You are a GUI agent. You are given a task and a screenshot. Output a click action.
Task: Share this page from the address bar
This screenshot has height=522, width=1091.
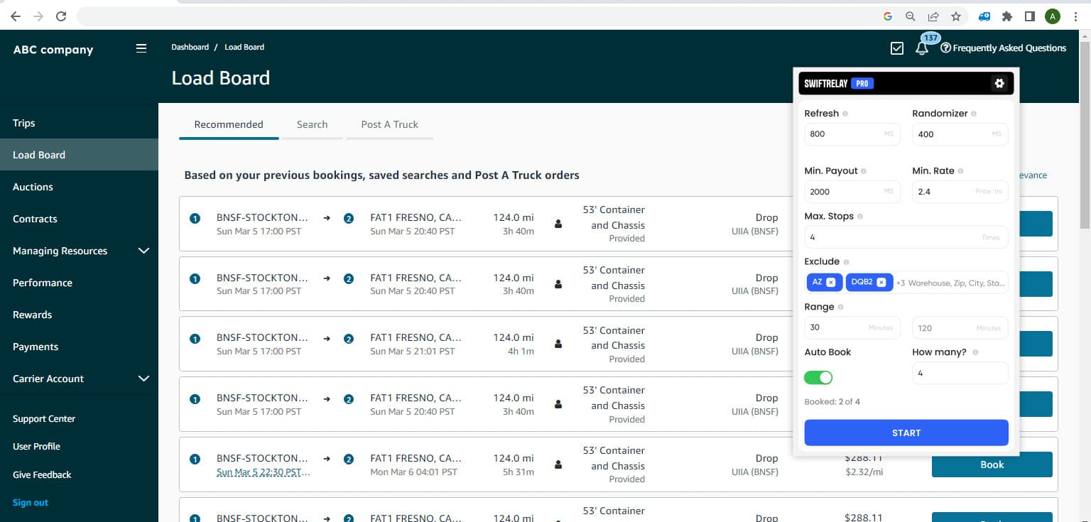[933, 16]
